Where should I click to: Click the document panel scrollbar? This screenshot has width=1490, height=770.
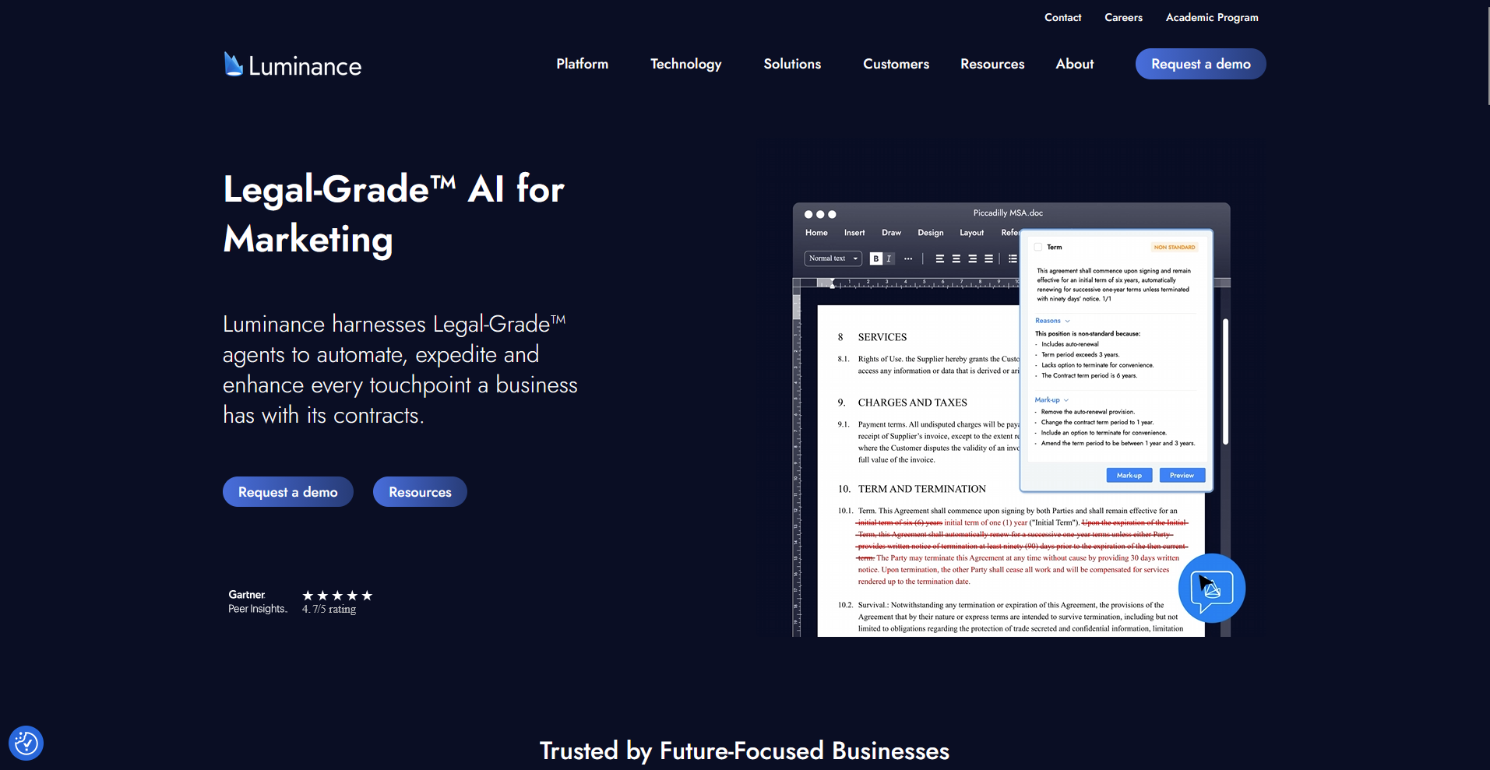tap(1225, 381)
